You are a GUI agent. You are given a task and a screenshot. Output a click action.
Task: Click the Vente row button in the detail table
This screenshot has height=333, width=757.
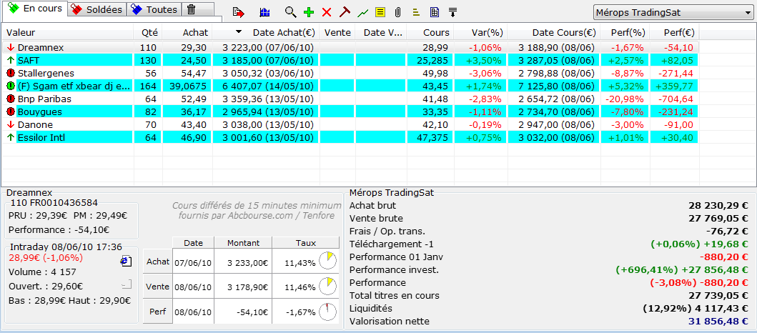158,286
